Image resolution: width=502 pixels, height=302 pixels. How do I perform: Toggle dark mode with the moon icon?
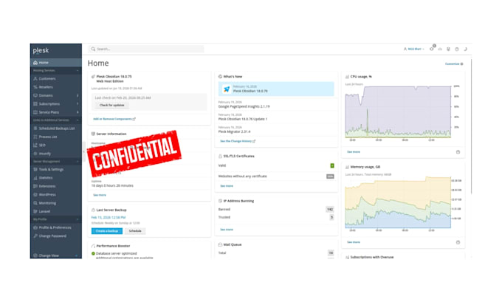point(466,49)
